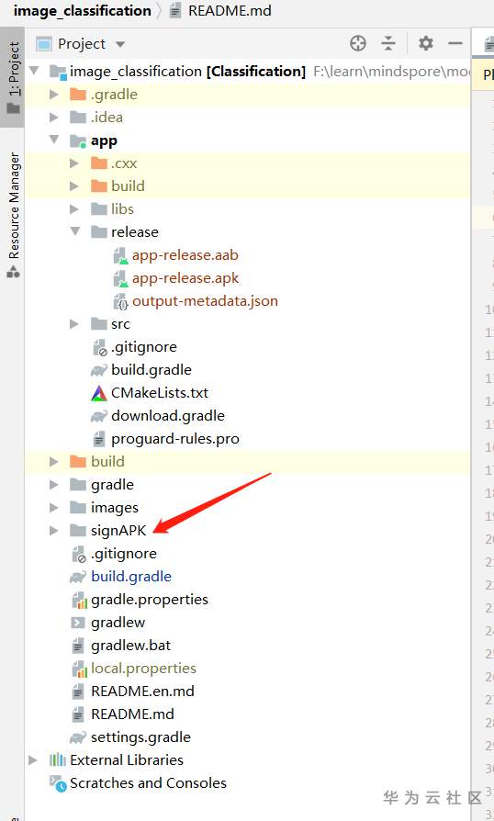Open Project panel settings gear
This screenshot has height=821, width=494.
426,43
